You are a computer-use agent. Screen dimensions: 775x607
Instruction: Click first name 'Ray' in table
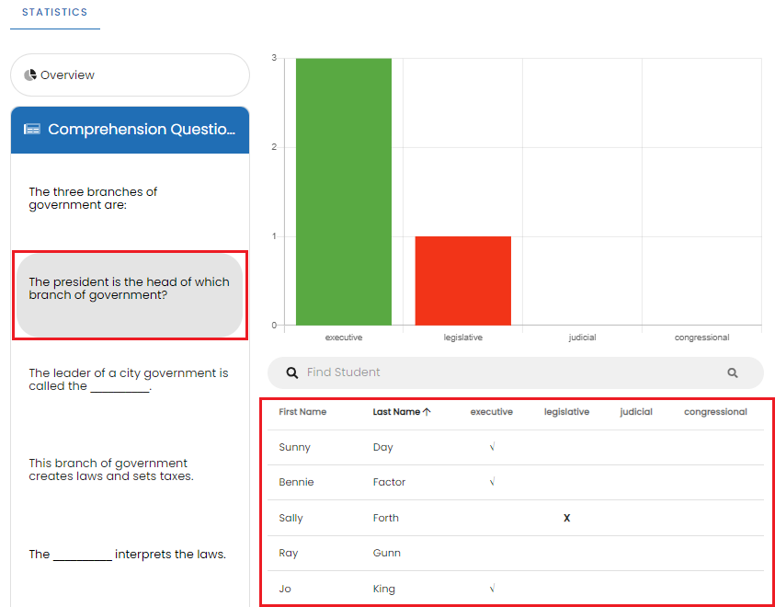pyautogui.click(x=288, y=553)
